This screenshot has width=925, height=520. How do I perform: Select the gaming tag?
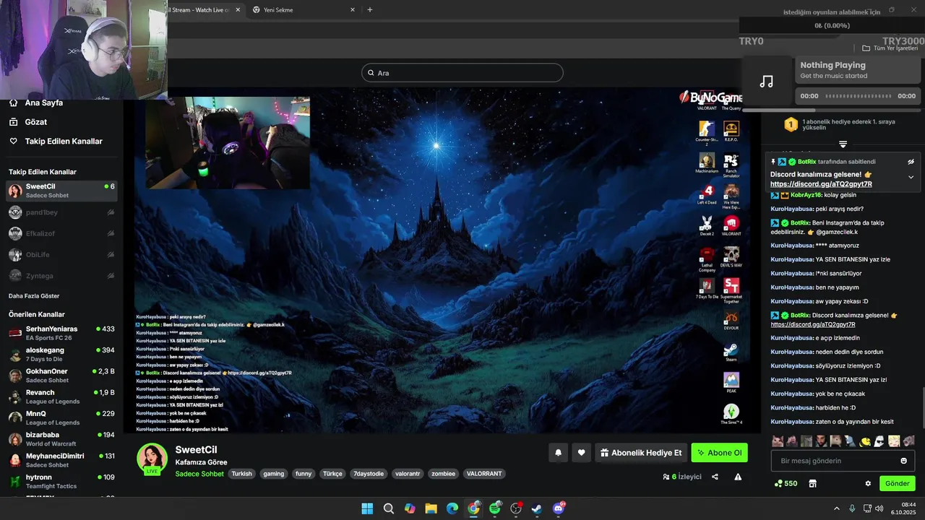(x=273, y=474)
